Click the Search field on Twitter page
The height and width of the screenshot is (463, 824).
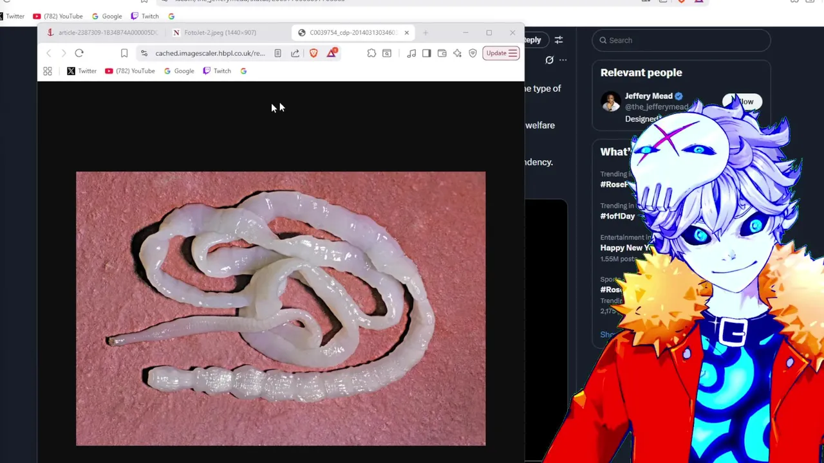[681, 40]
